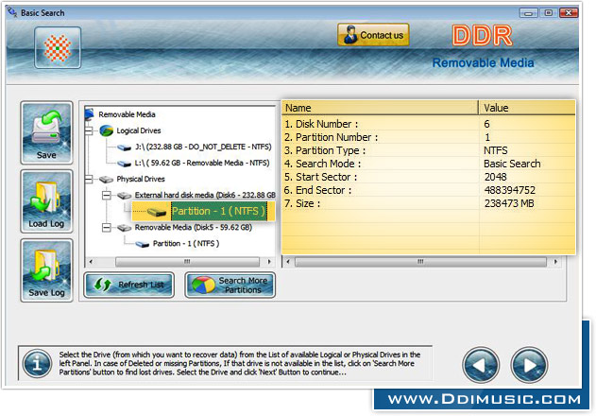
Task: Click the End Sector row
Action: (429, 190)
